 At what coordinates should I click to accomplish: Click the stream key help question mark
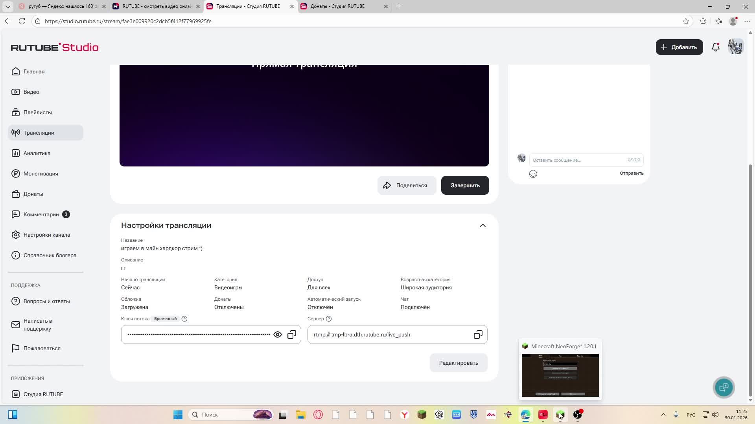click(x=184, y=319)
